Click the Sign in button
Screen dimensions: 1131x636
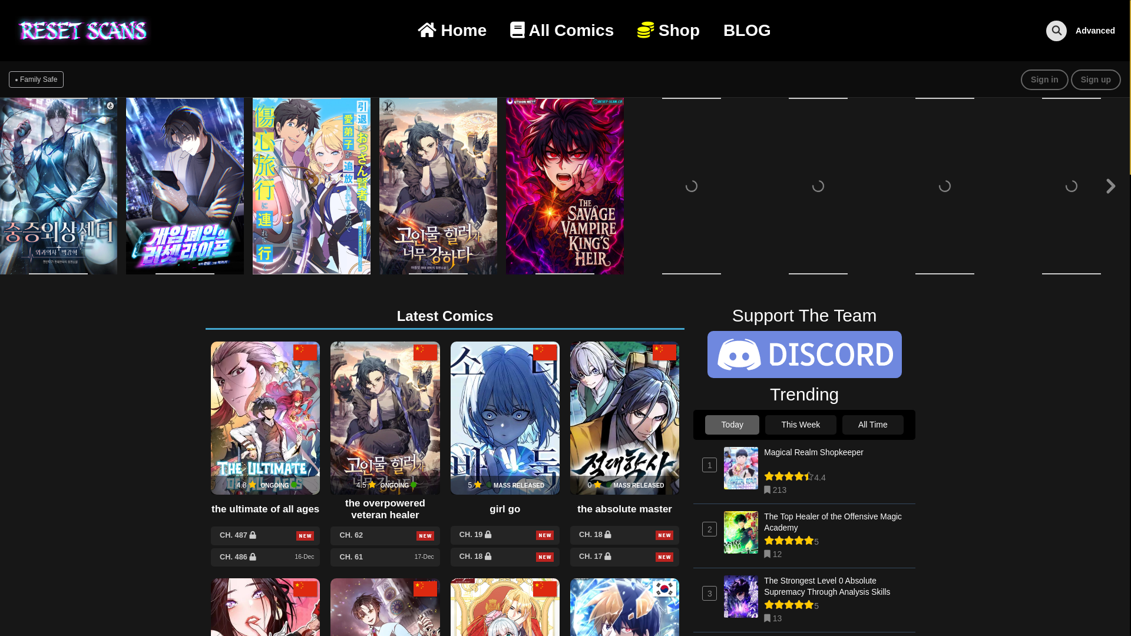tap(1044, 79)
